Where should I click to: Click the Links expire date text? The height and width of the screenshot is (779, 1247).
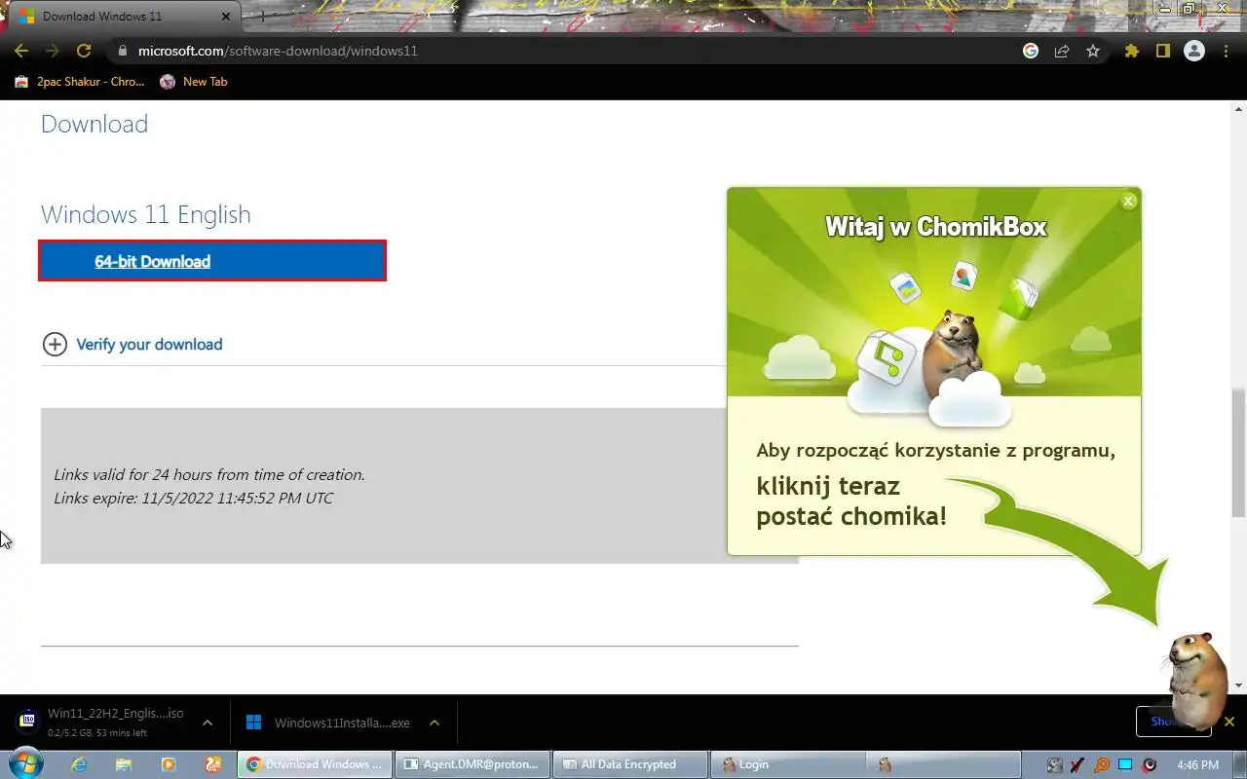(194, 498)
